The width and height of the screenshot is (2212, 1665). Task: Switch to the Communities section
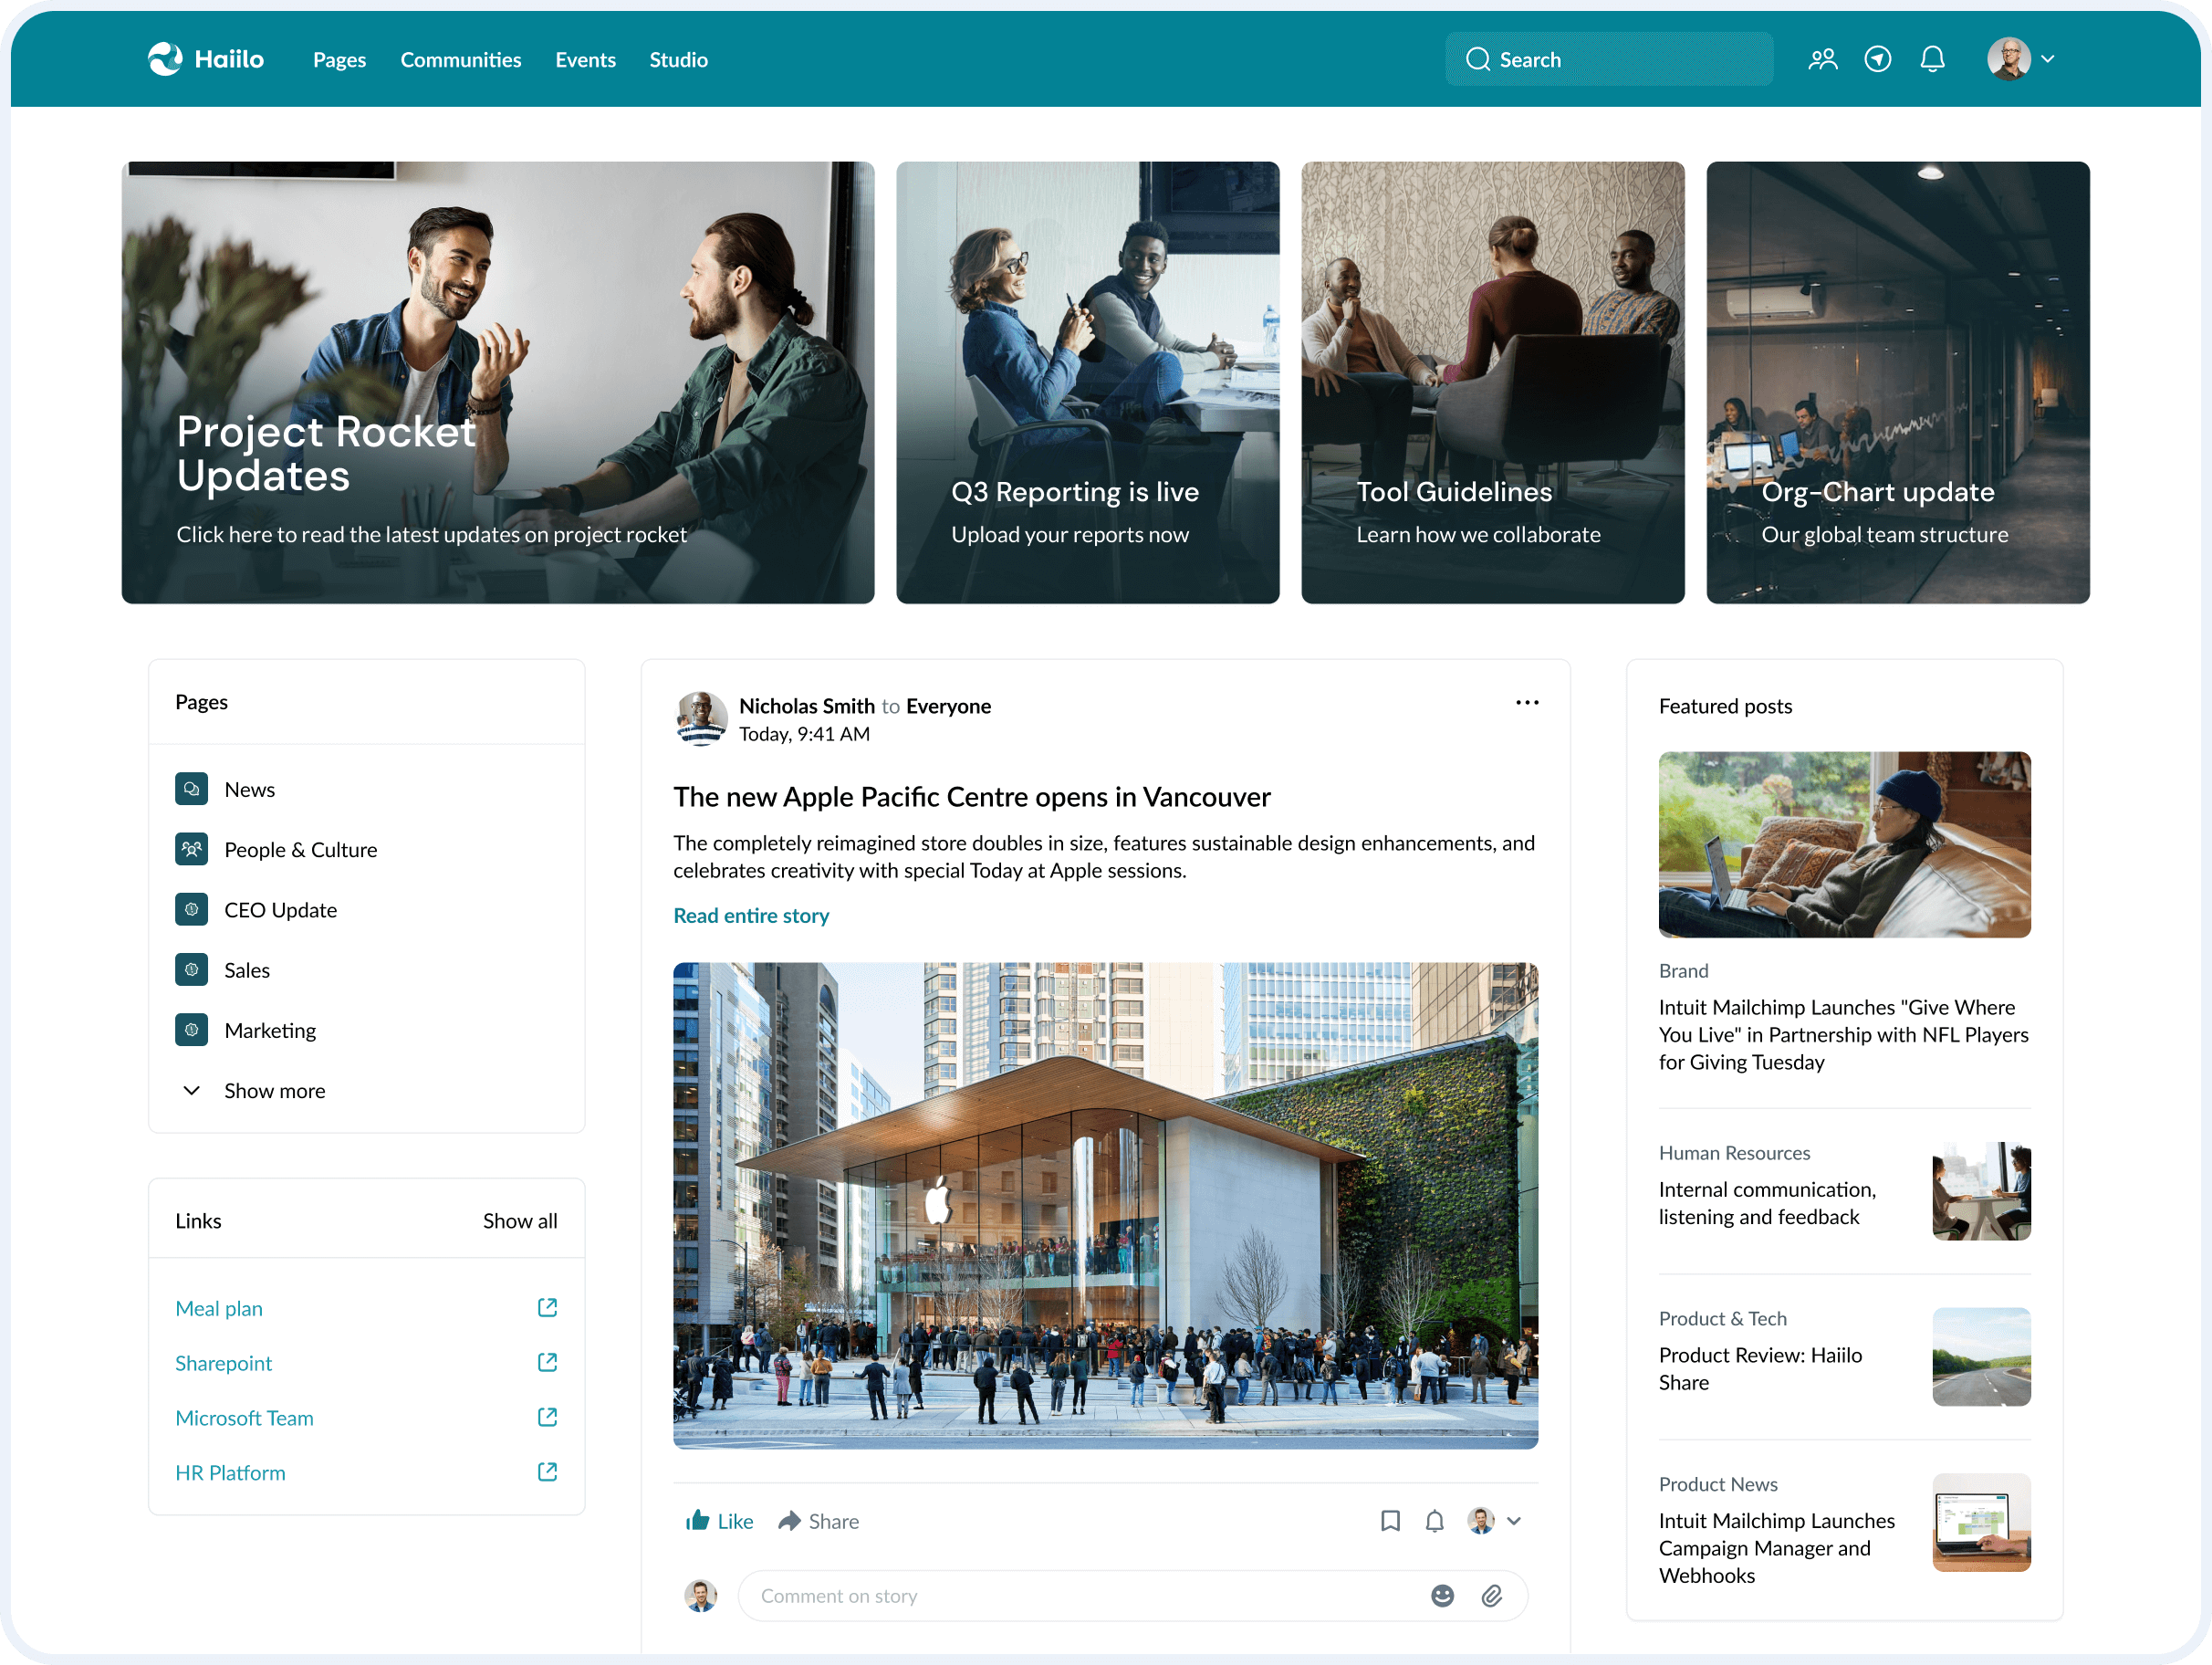pyautogui.click(x=460, y=60)
